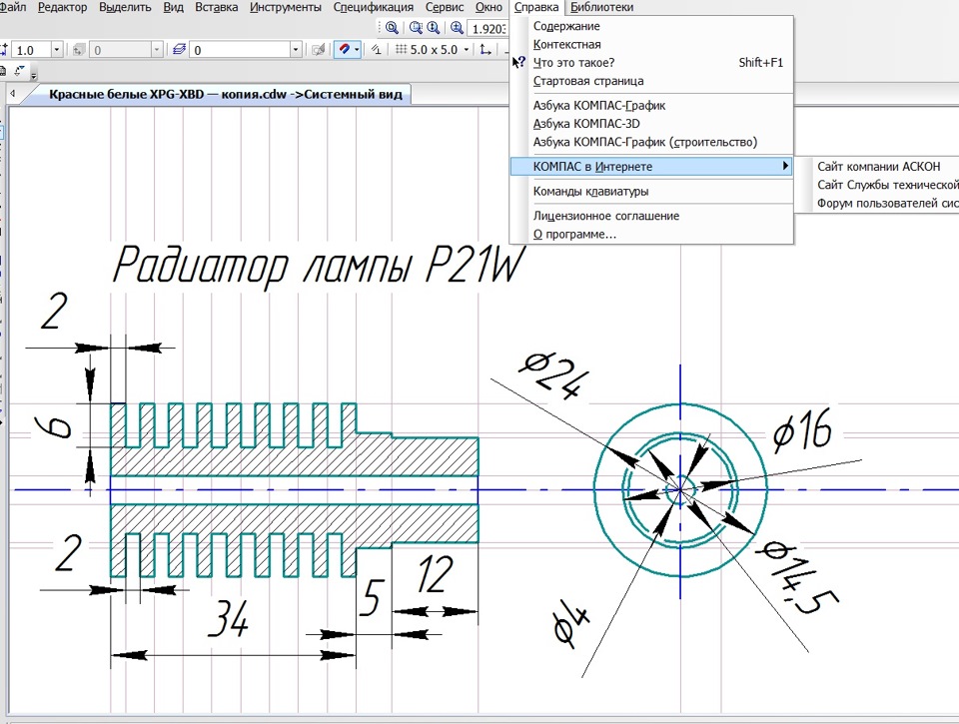The height and width of the screenshot is (724, 959).
Task: Open the Вставка menu
Action: (217, 7)
